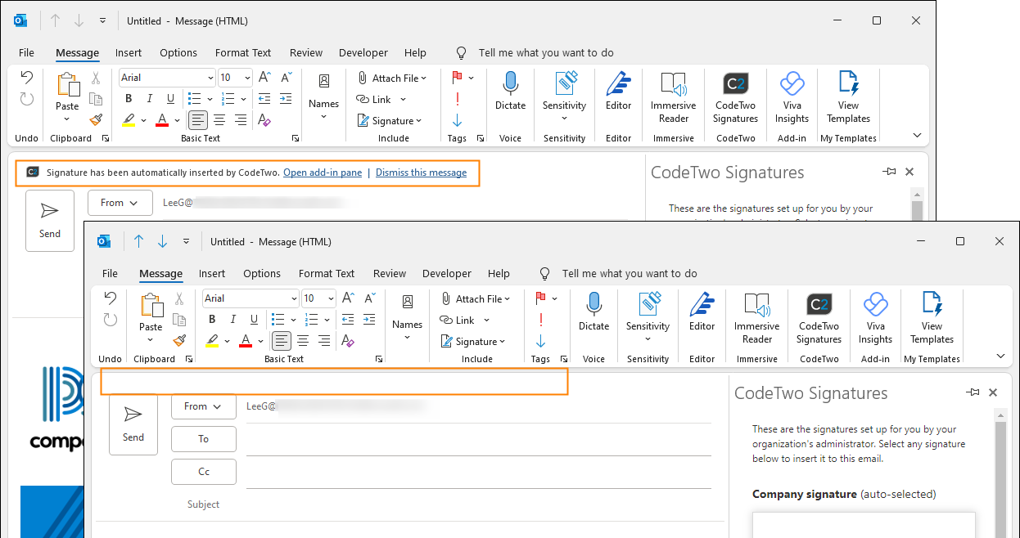The height and width of the screenshot is (538, 1020).
Task: Click Viva Insights icon in back window
Action: (792, 83)
